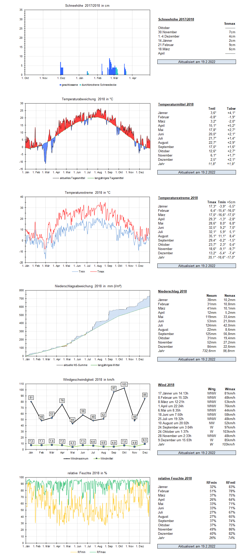Click the Aktualisiert bar under the Temperaturextreme table
Viewport: 239px width, 557px height.
[x=197, y=266]
